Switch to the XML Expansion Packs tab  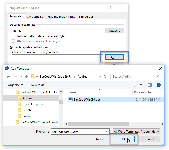(x=61, y=17)
